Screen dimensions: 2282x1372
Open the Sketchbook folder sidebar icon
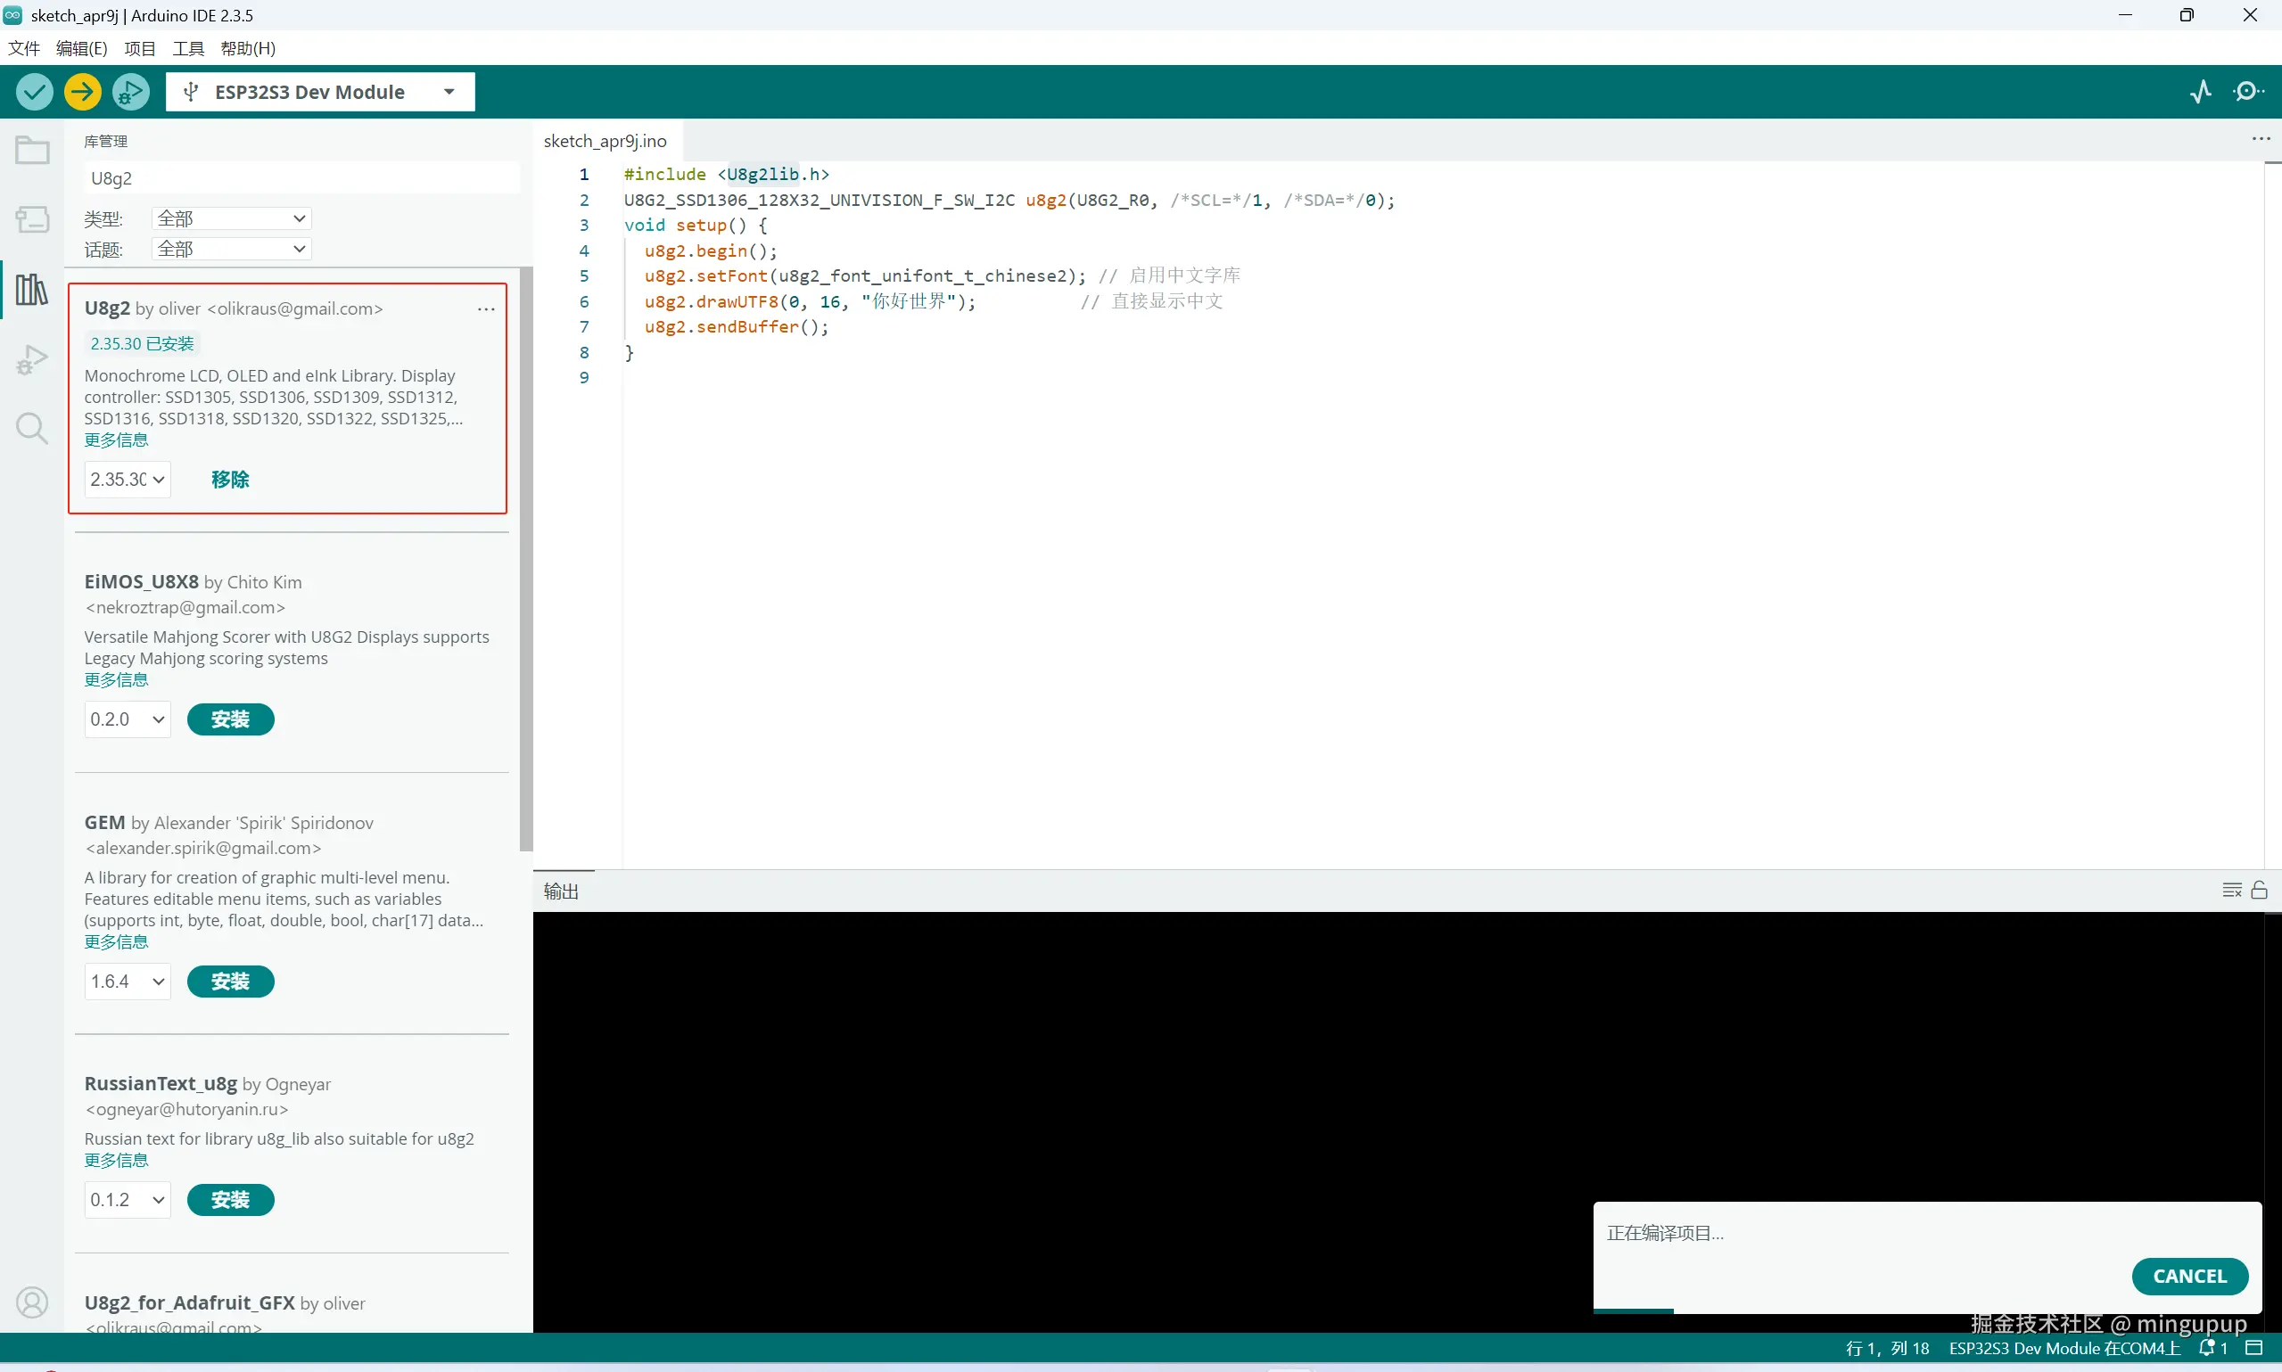[32, 150]
